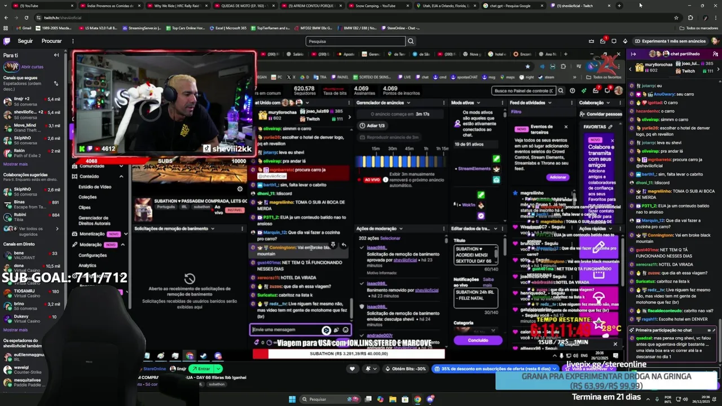
Task: Open the Solicitações de remoção three-dot menu
Action: click(x=242, y=229)
